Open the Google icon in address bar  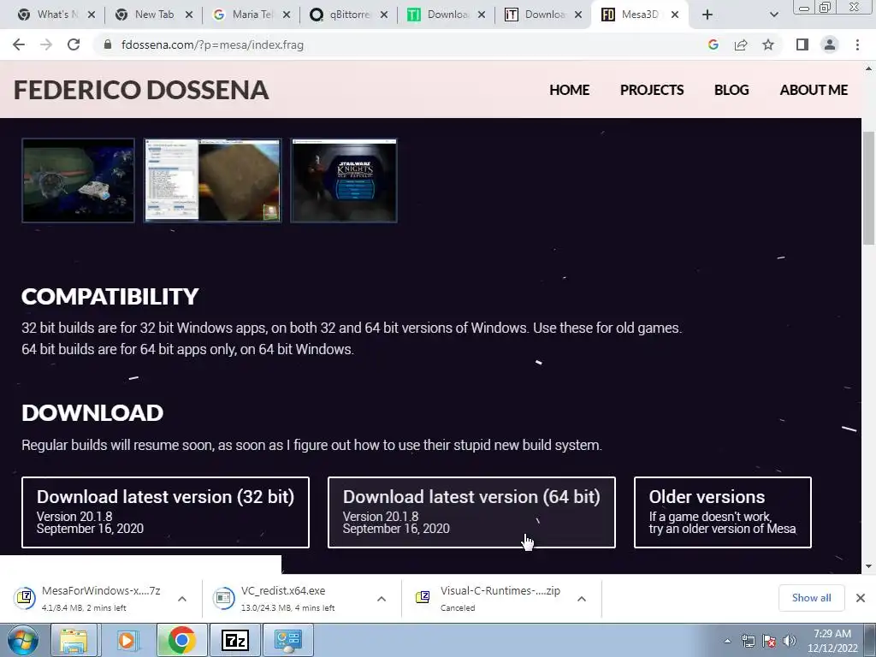tap(713, 44)
